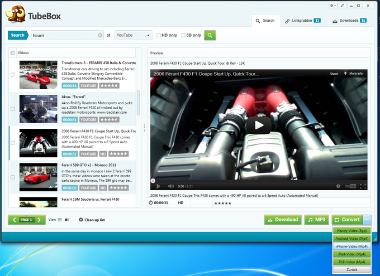Click star rating of Transformers 3 video
380x276 pixels.
[110, 86]
